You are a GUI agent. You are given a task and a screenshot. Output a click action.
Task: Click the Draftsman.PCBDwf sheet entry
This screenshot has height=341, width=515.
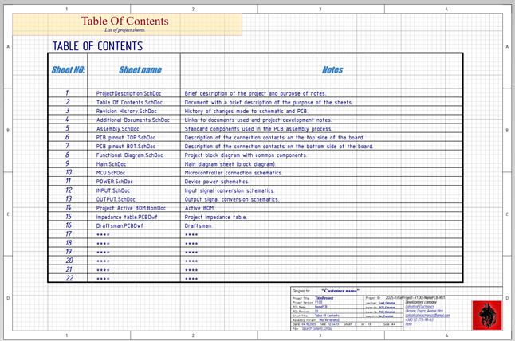coord(120,225)
